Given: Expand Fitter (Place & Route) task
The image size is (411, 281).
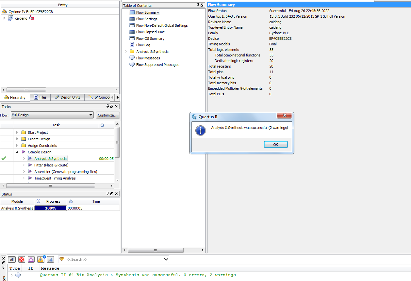Looking at the screenshot, I should 24,165.
